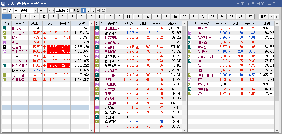
Task: Click the 신 badge beside 미래나노텍
Action: click(97, 28)
